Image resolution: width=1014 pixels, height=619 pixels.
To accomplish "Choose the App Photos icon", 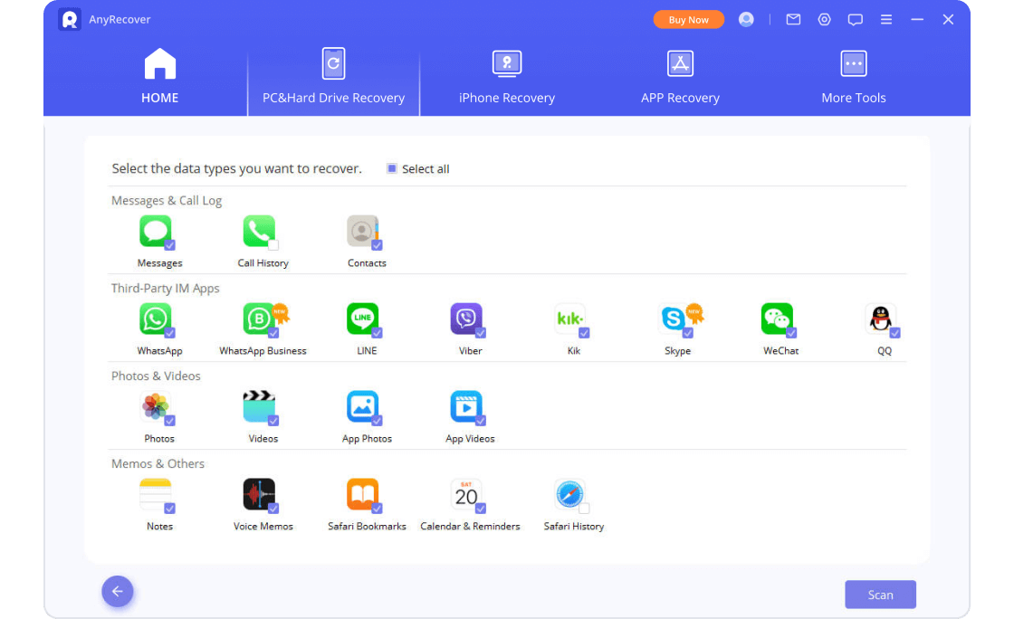I will 362,406.
